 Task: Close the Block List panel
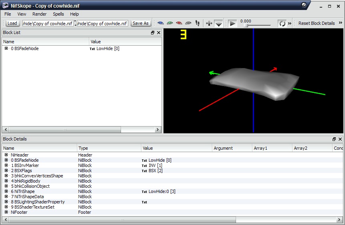click(x=159, y=32)
